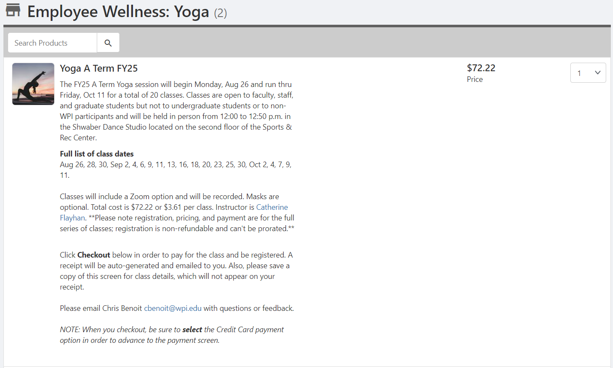Click the Employee Wellness: Yoga heading
Image resolution: width=613 pixels, height=368 pixels.
coord(118,12)
